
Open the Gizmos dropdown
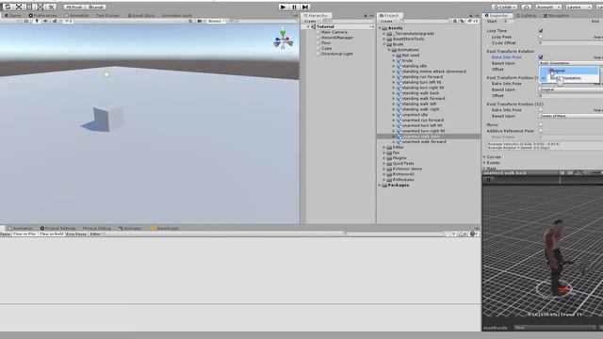click(216, 21)
